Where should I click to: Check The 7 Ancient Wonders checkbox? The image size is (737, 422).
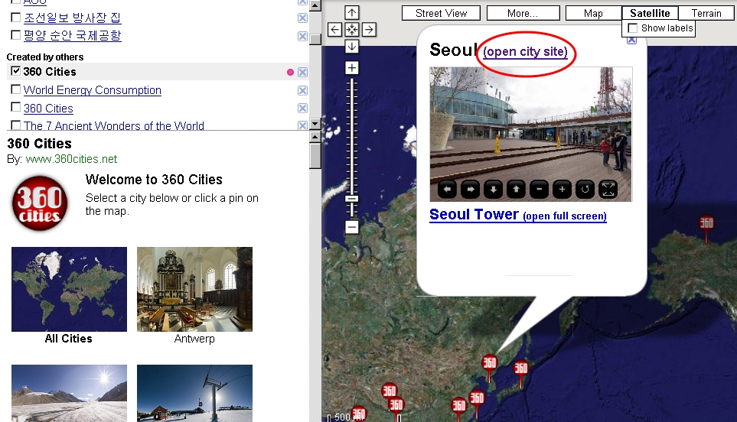coord(15,125)
